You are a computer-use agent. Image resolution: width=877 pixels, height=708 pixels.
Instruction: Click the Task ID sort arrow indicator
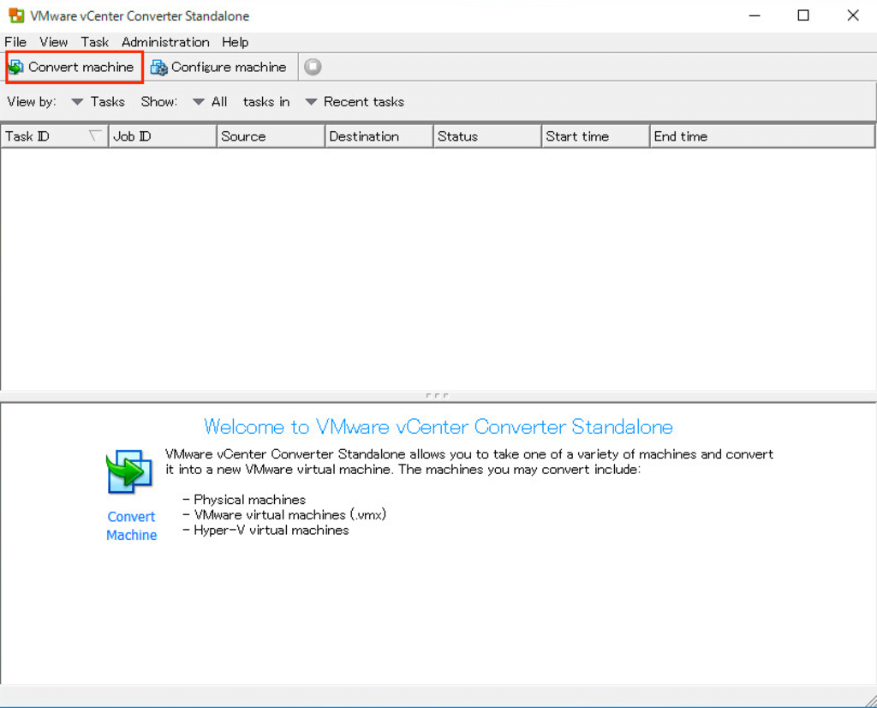(95, 136)
